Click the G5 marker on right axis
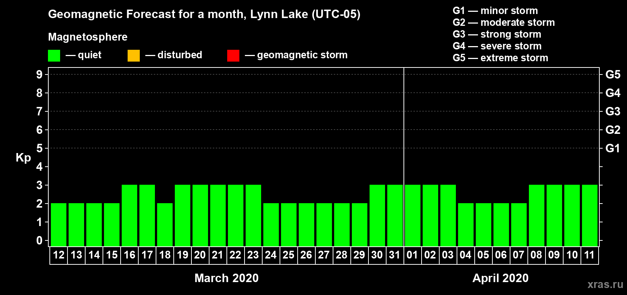The image size is (627, 295). 613,74
